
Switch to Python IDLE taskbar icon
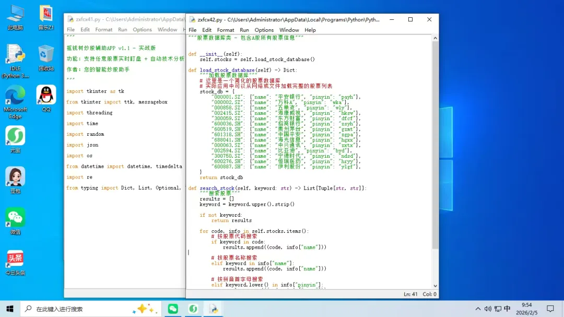pos(214,309)
